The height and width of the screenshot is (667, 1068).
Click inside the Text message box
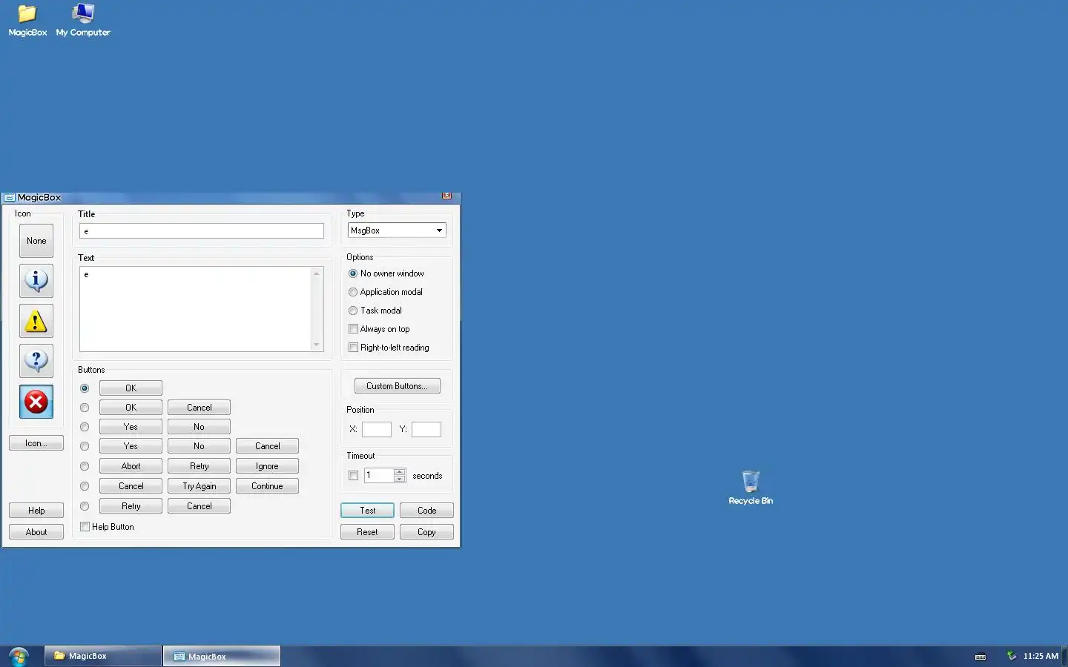pyautogui.click(x=195, y=309)
